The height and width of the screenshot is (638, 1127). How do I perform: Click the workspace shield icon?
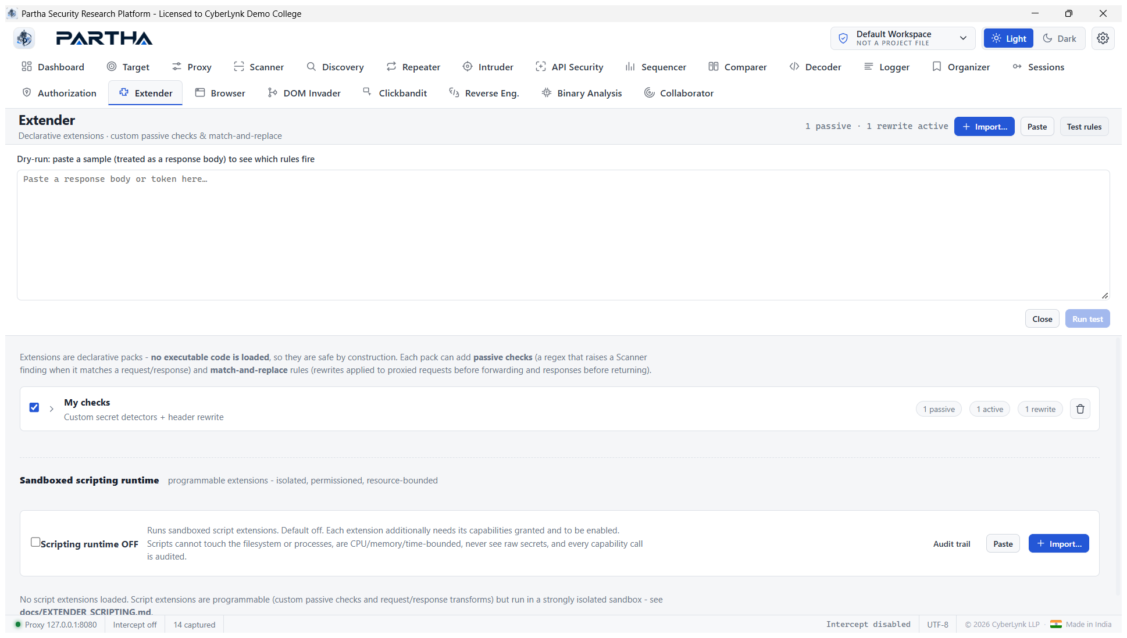[843, 38]
